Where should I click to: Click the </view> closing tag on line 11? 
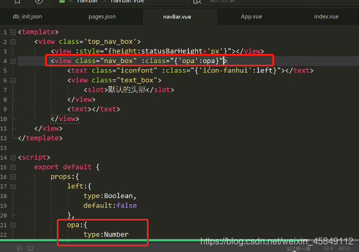coord(48,128)
